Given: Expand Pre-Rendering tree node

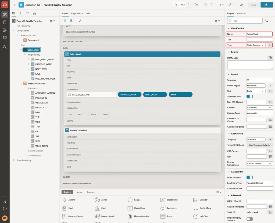Looking at the screenshot, I should click(13, 26).
